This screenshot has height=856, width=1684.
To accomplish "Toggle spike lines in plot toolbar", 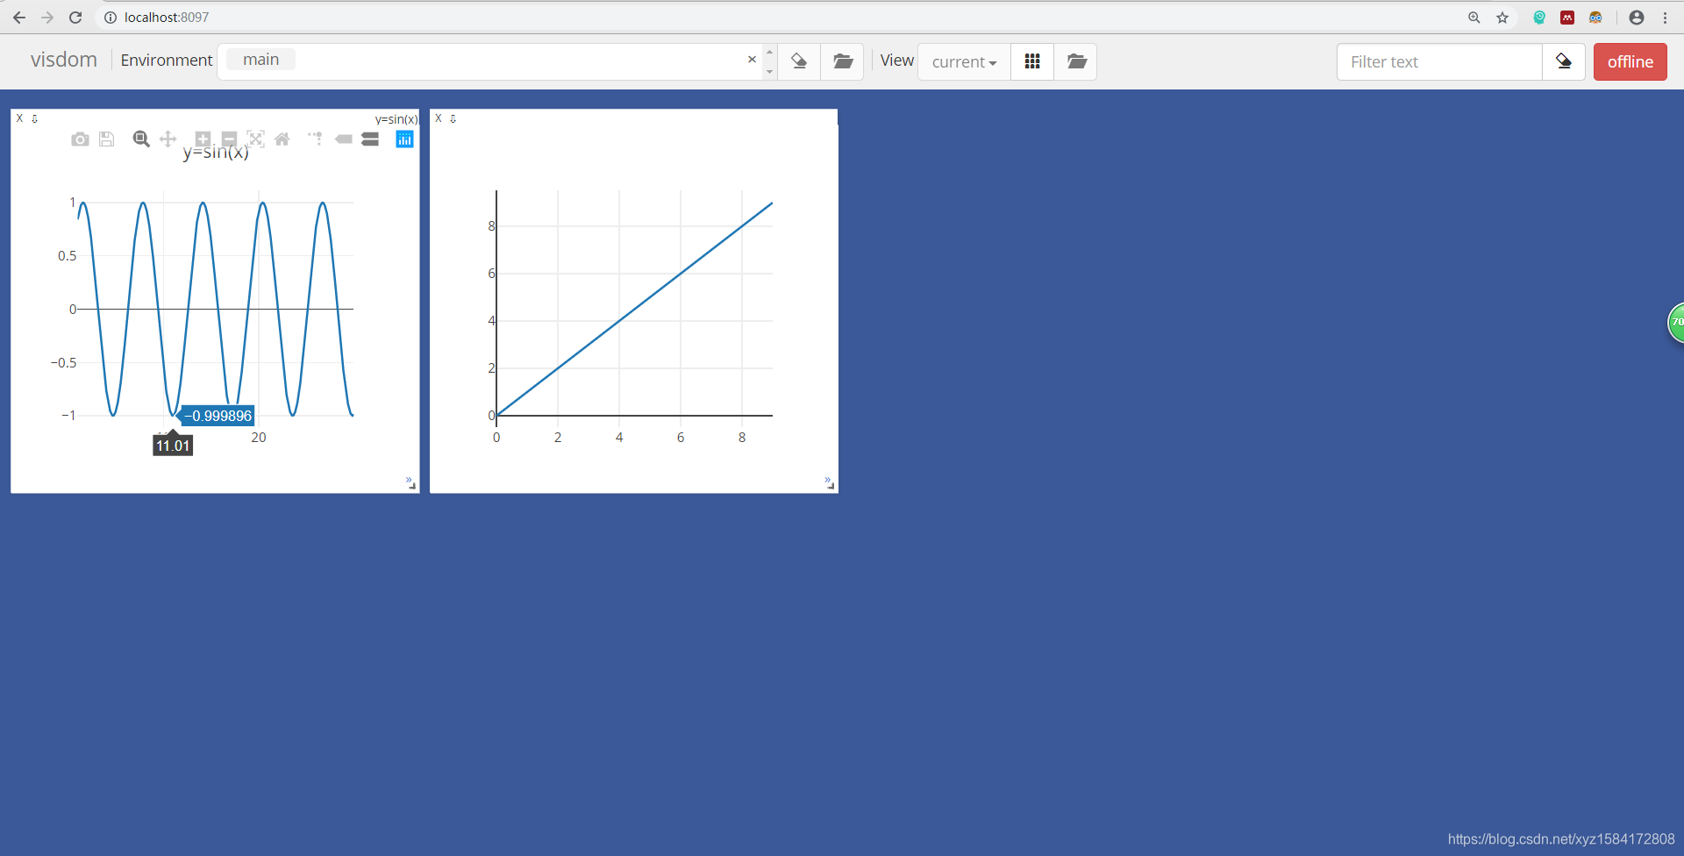I will 316,139.
